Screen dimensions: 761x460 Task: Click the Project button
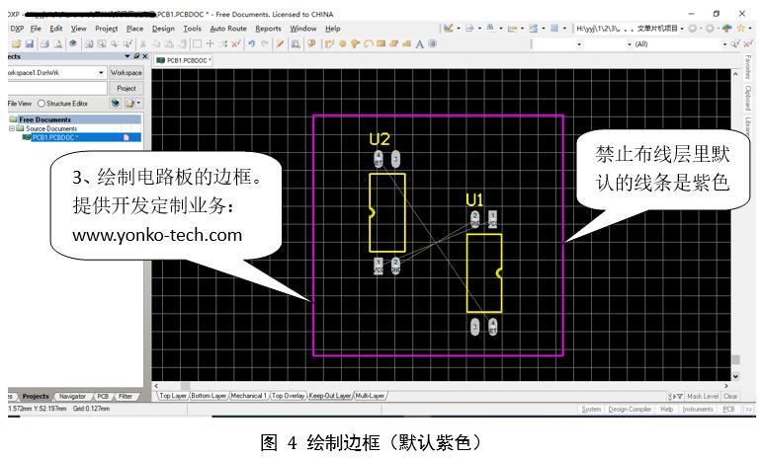click(x=127, y=88)
